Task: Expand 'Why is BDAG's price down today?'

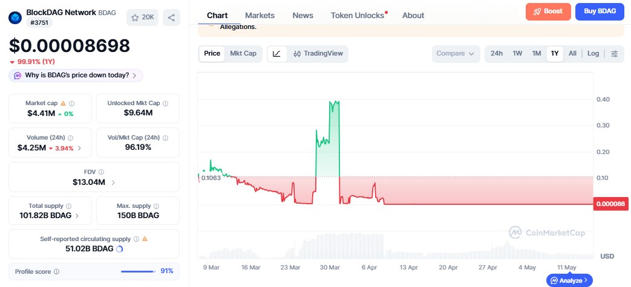Action: [76, 76]
